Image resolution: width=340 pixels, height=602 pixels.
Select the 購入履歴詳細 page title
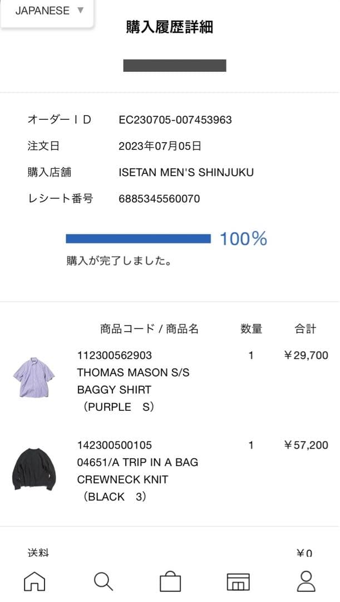pos(169,27)
